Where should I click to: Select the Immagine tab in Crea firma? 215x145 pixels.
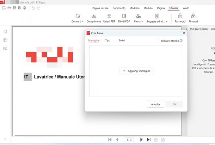coord(94,40)
